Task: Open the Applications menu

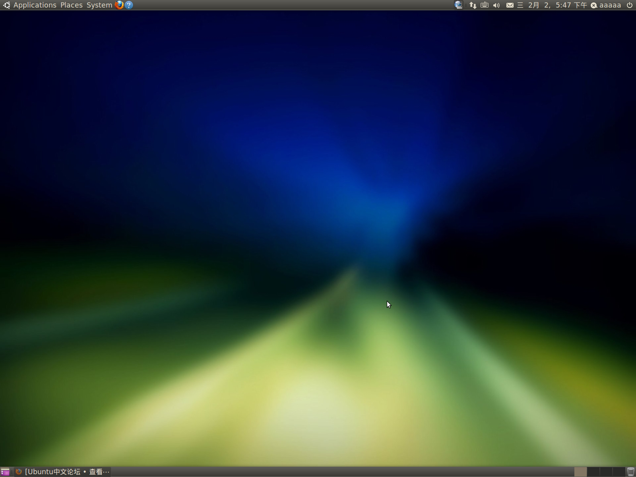Action: [x=35, y=5]
